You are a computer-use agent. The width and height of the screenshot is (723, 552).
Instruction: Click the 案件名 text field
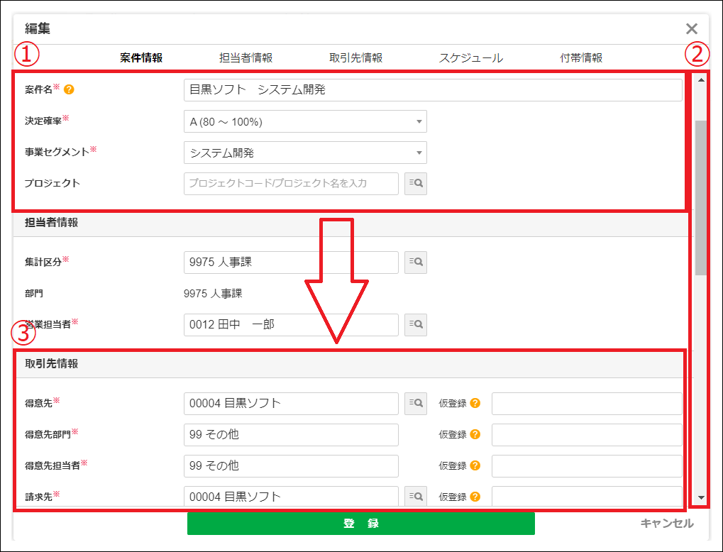432,90
